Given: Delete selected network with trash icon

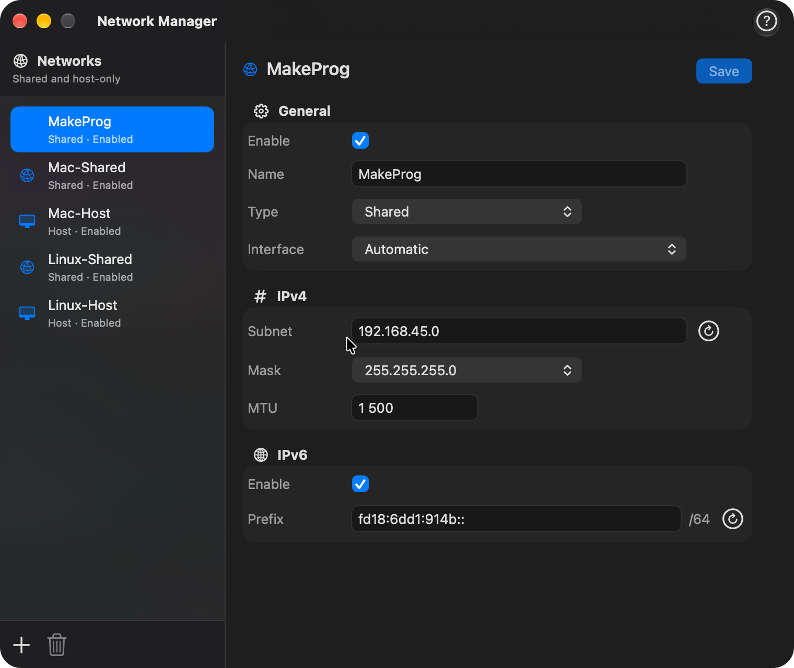Looking at the screenshot, I should 56,645.
